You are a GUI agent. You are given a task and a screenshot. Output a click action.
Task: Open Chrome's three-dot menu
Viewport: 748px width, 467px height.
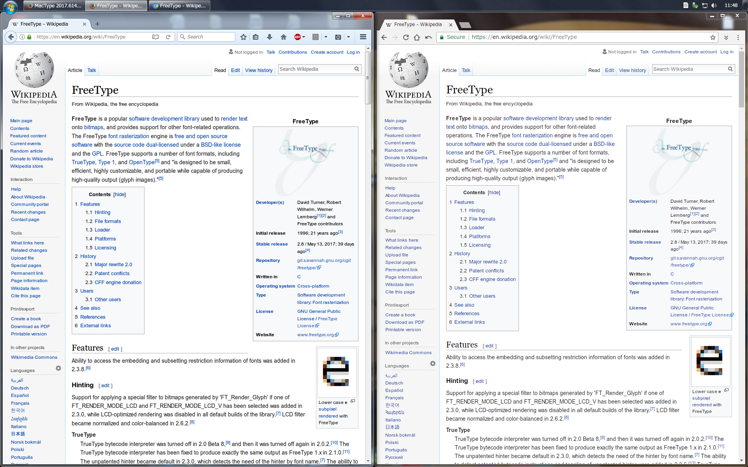pos(738,37)
